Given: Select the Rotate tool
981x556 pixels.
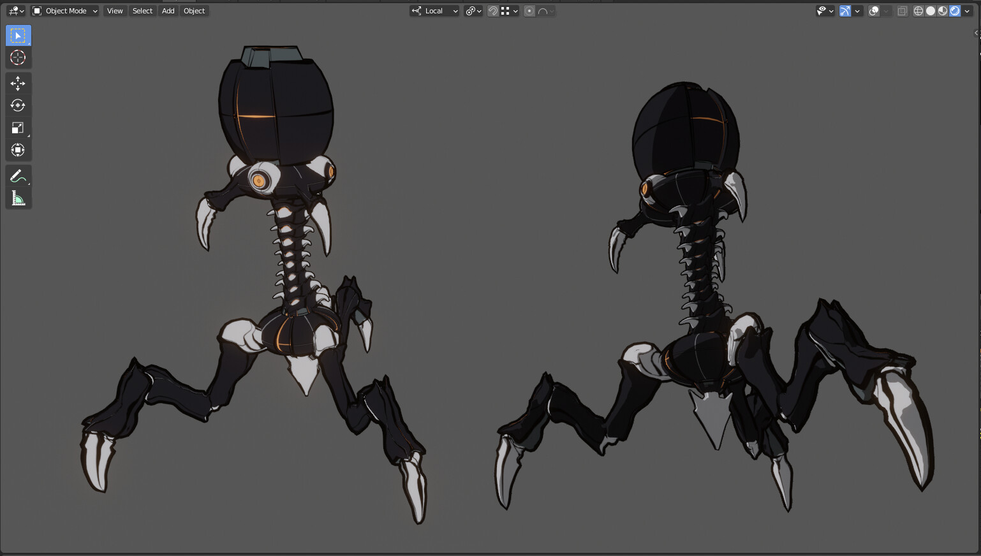Looking at the screenshot, I should (18, 106).
